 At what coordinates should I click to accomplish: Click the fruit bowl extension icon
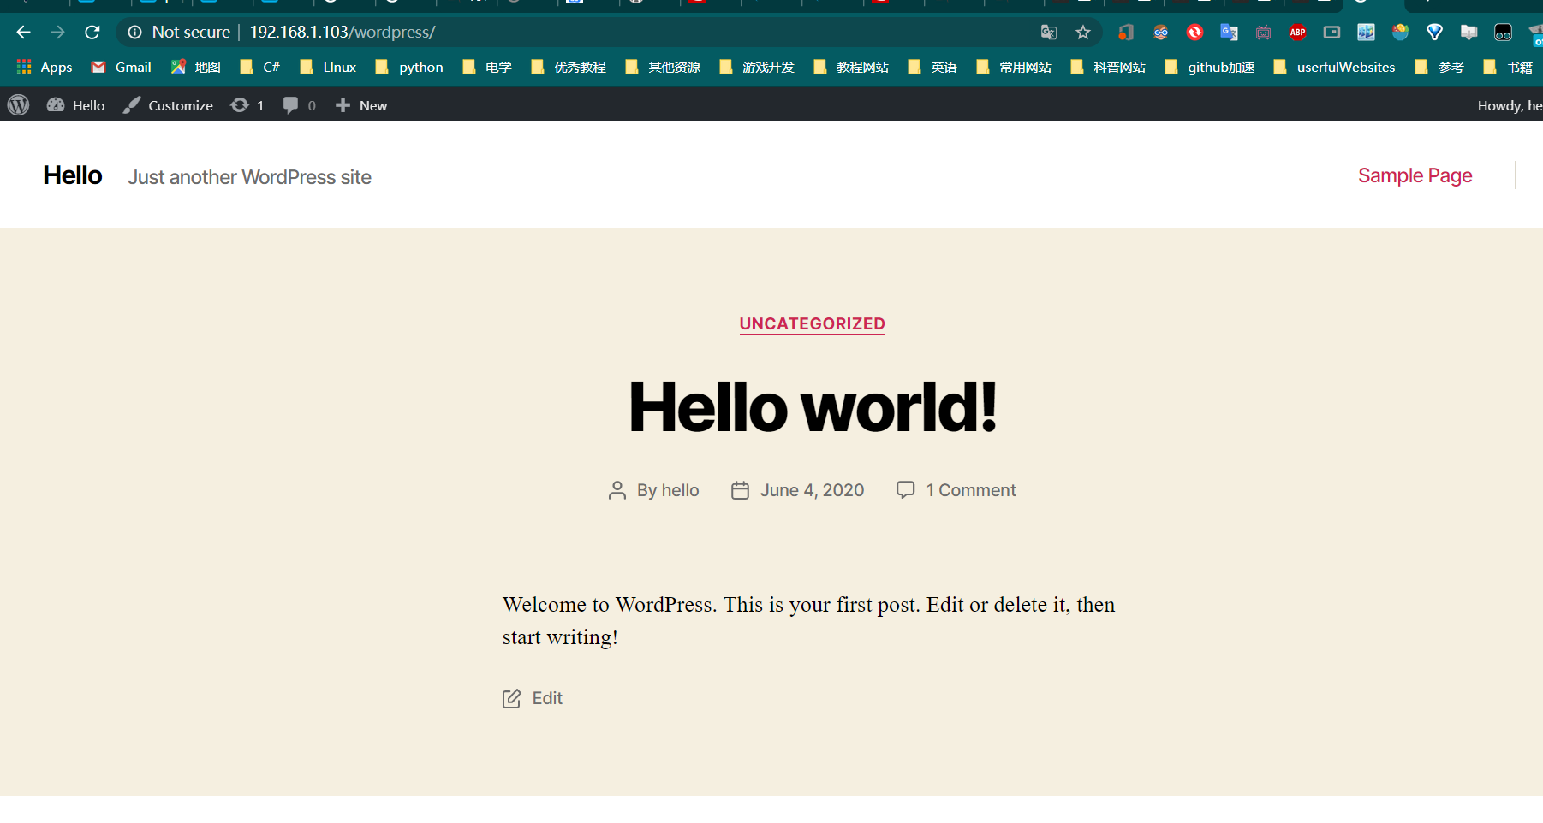click(1400, 33)
